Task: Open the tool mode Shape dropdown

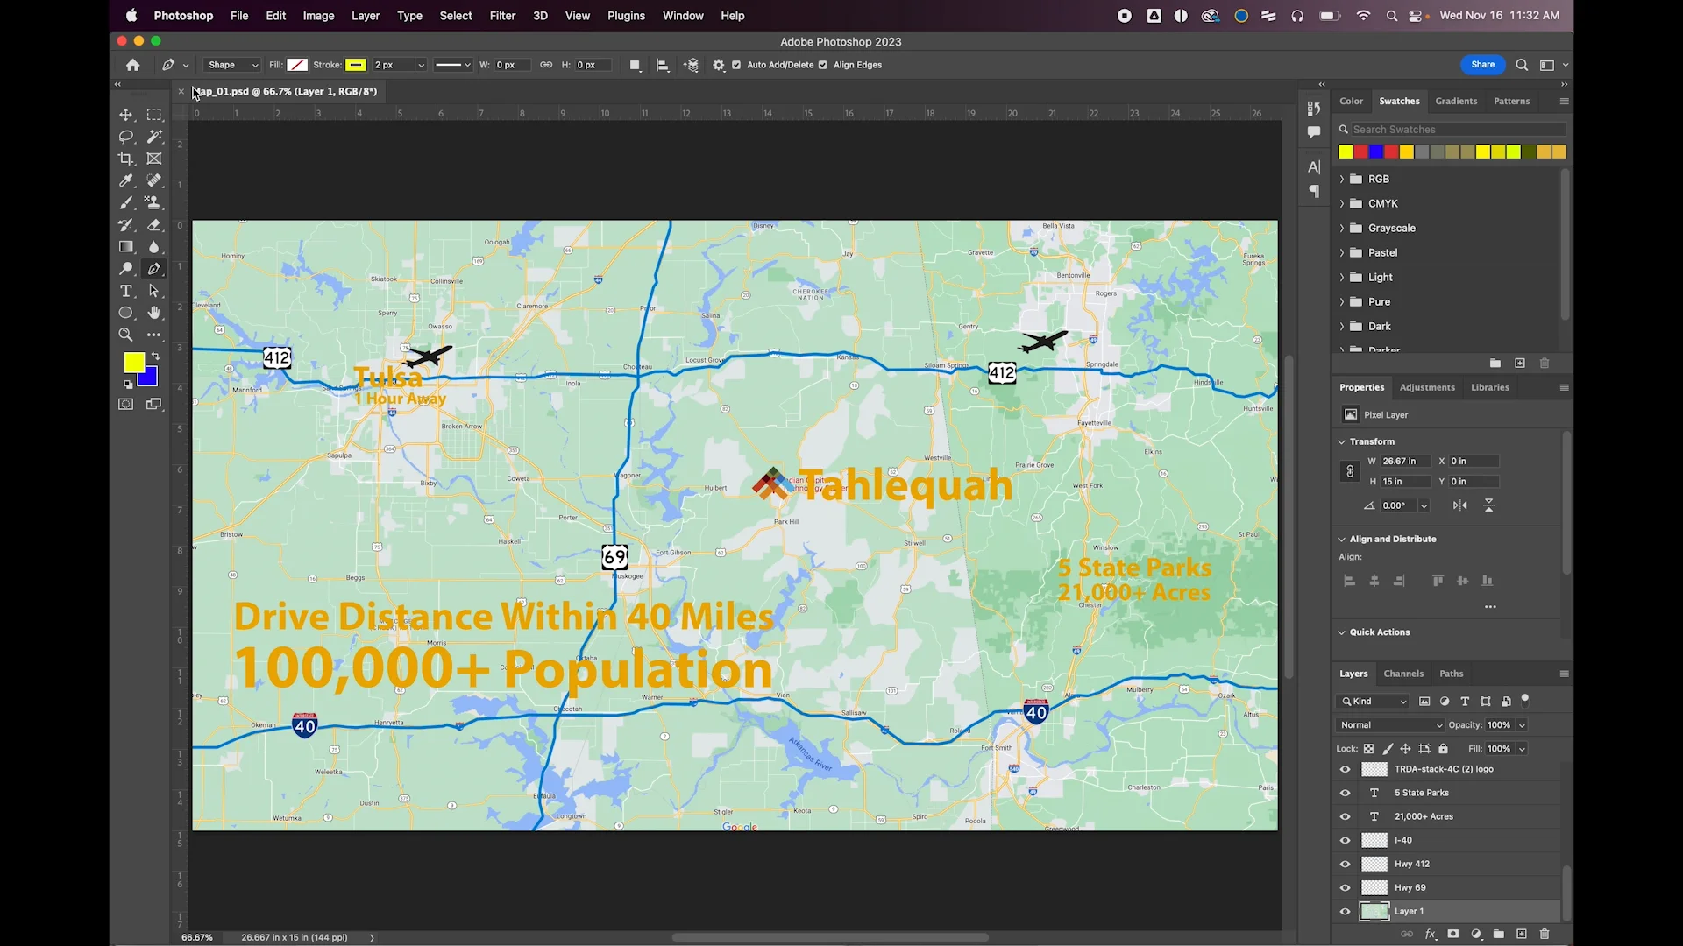Action: click(x=231, y=65)
